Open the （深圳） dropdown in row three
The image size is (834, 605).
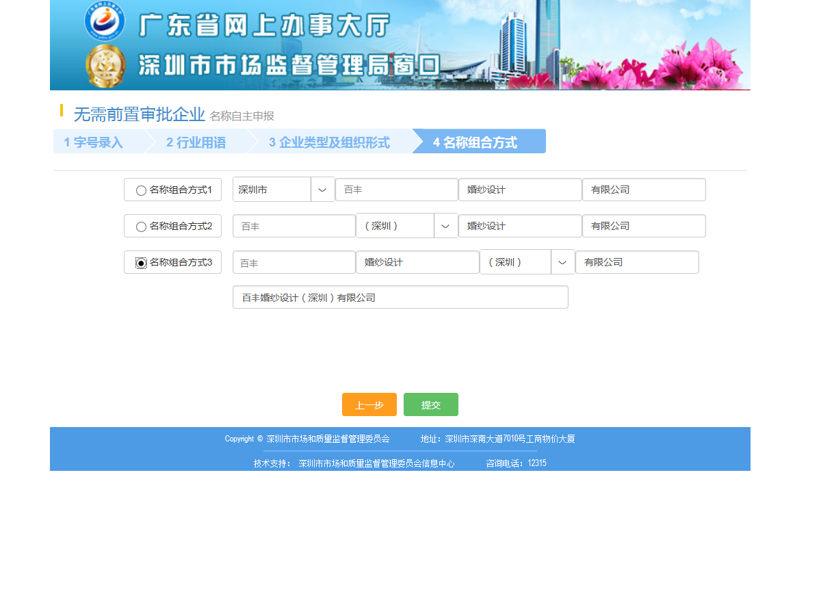pyautogui.click(x=562, y=262)
